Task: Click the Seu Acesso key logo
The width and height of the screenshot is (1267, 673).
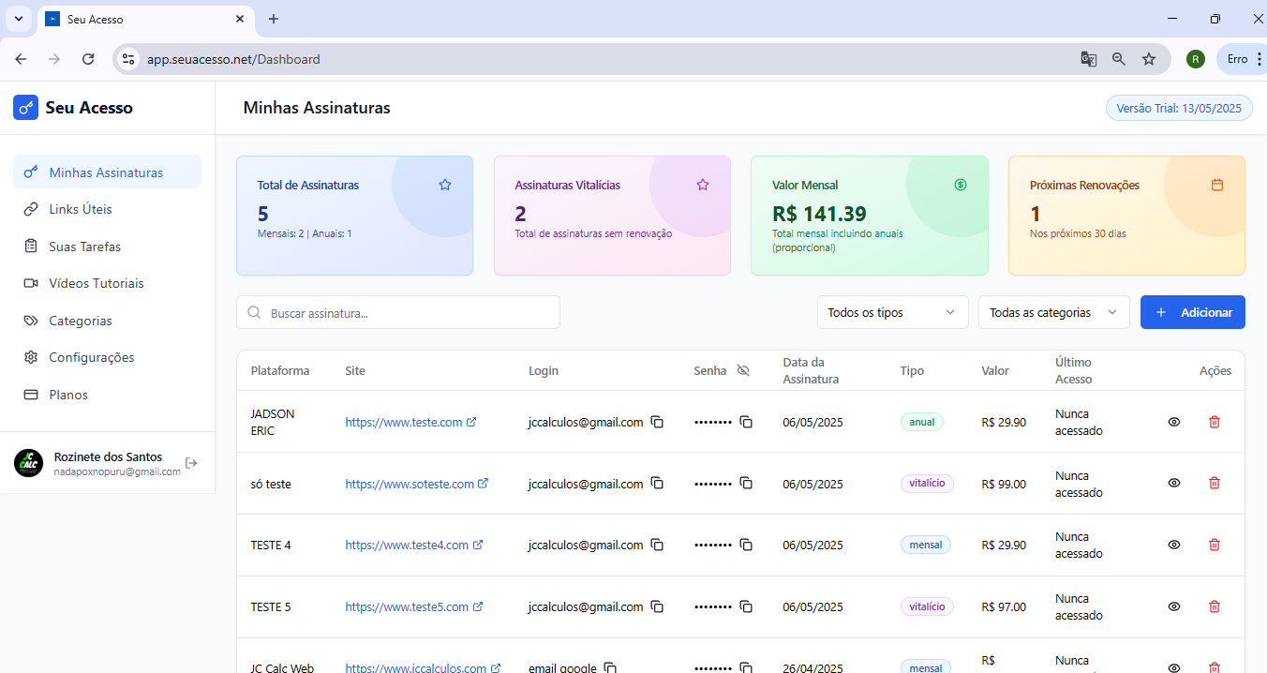Action: [x=25, y=108]
